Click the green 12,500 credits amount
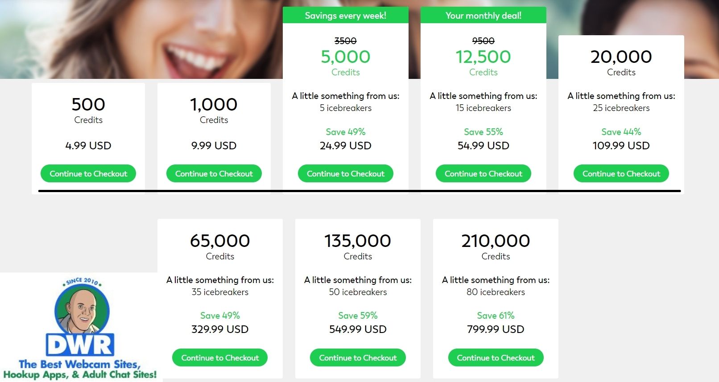The width and height of the screenshot is (719, 382). [483, 57]
